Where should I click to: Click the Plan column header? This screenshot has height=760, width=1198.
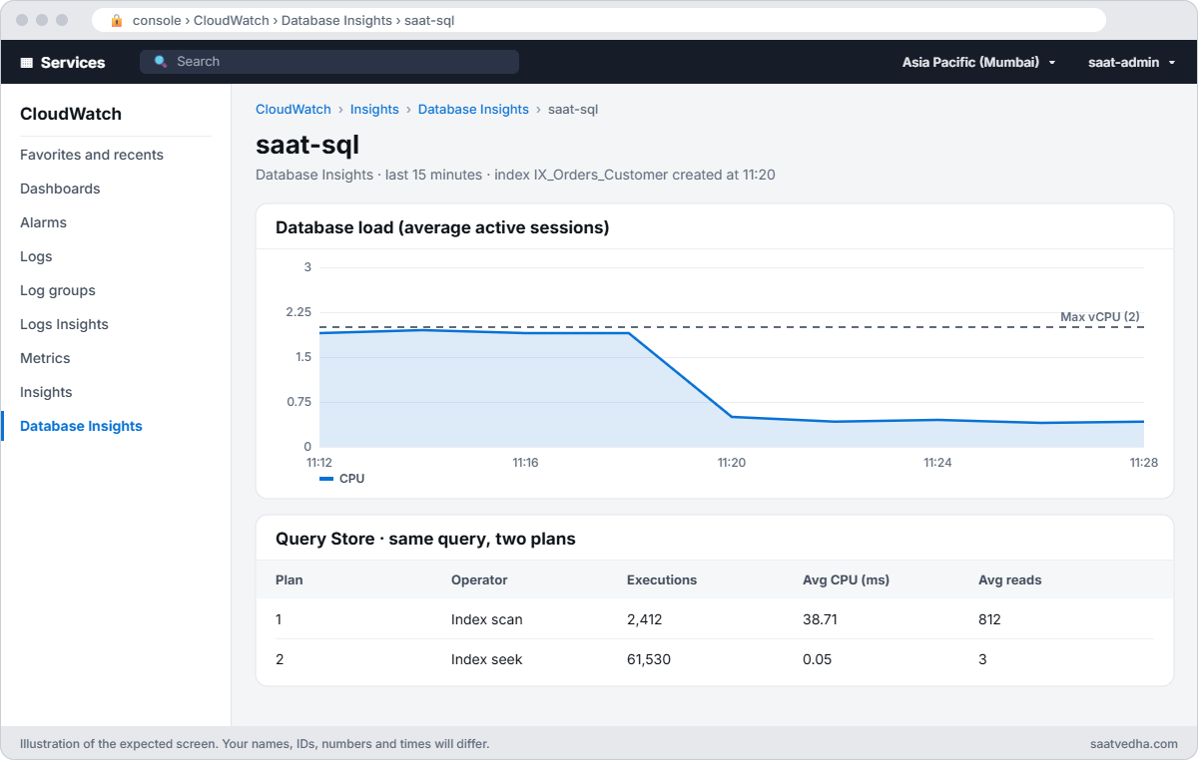(290, 579)
